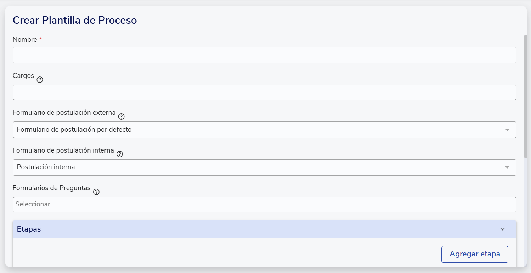Click help icon next to Formularios de Preguntas
This screenshot has width=531, height=273.
pos(96,192)
